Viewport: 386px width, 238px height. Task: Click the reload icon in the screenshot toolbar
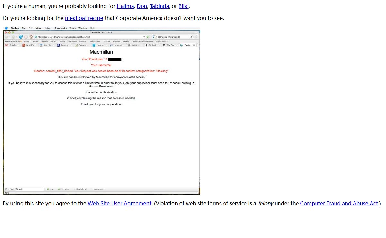pos(21,37)
